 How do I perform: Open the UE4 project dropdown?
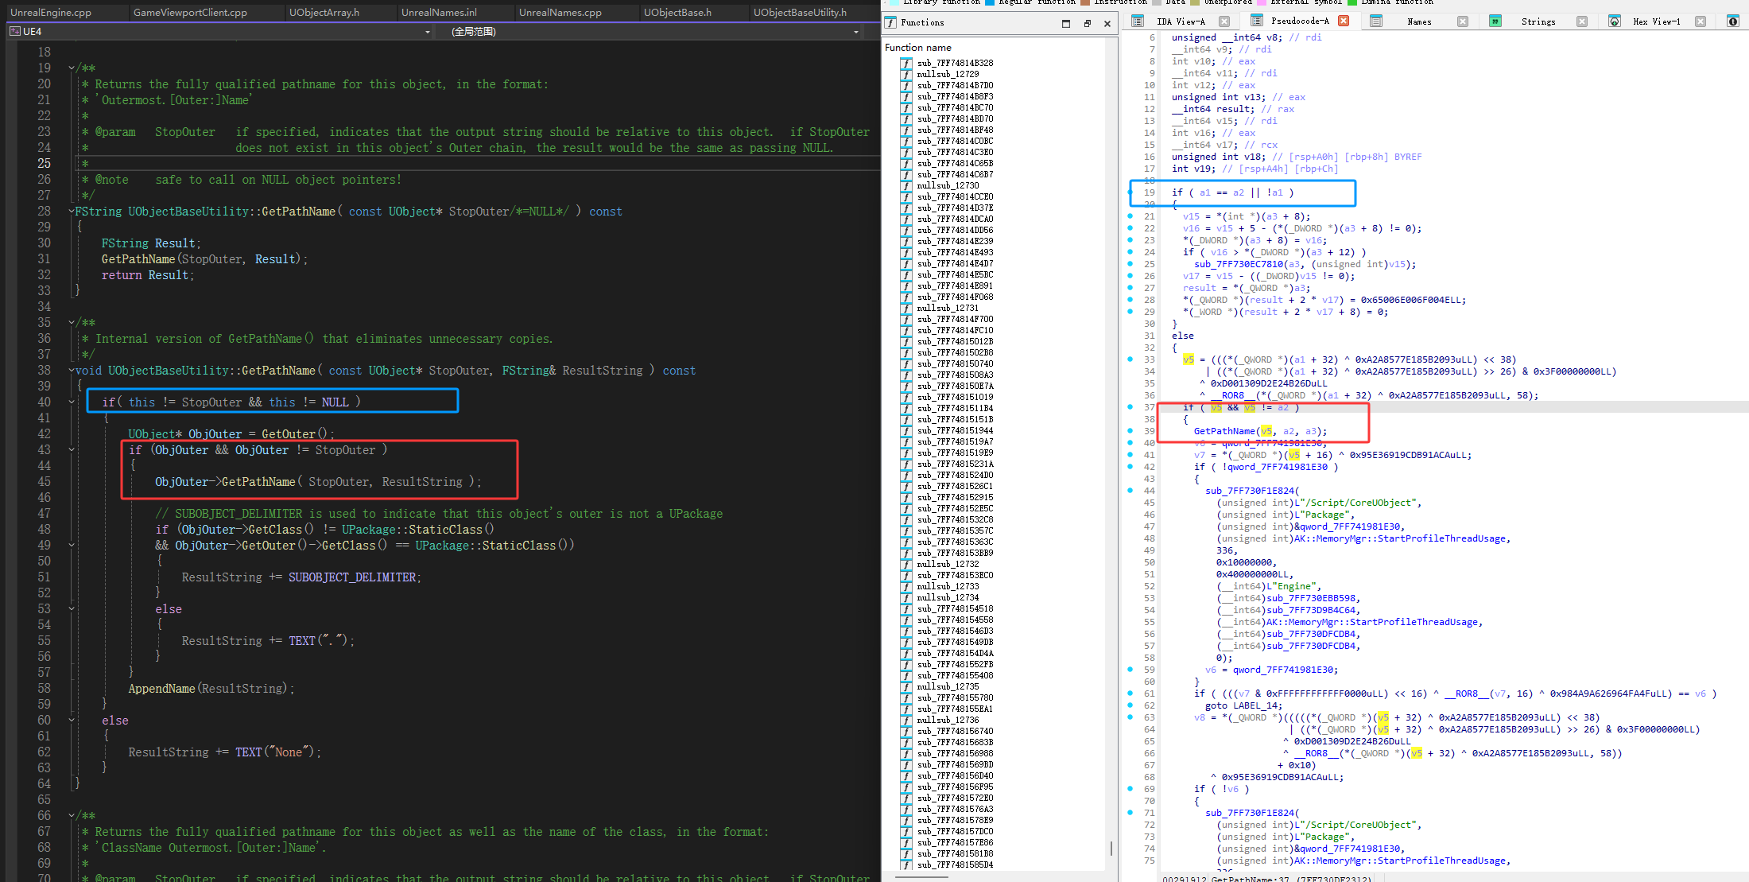427,32
